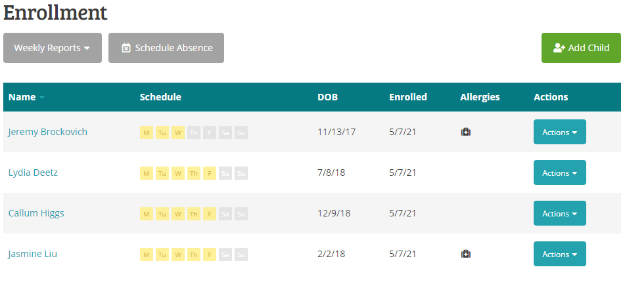The image size is (625, 284).
Task: Click Jeremy Brockovich's allergy medical kit icon
Action: point(466,132)
